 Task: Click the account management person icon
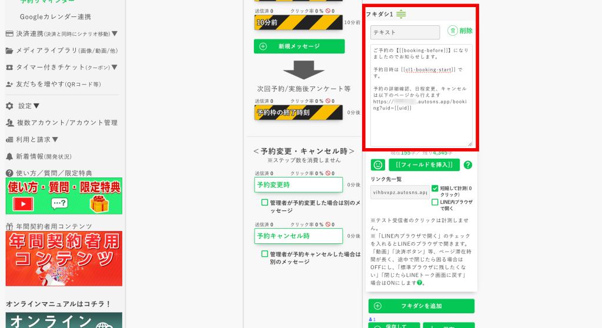9,122
